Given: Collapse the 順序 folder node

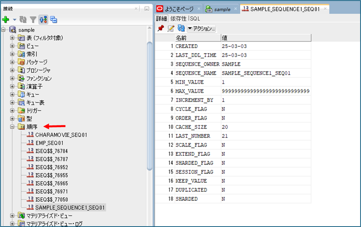Looking at the screenshot, I should (12, 127).
